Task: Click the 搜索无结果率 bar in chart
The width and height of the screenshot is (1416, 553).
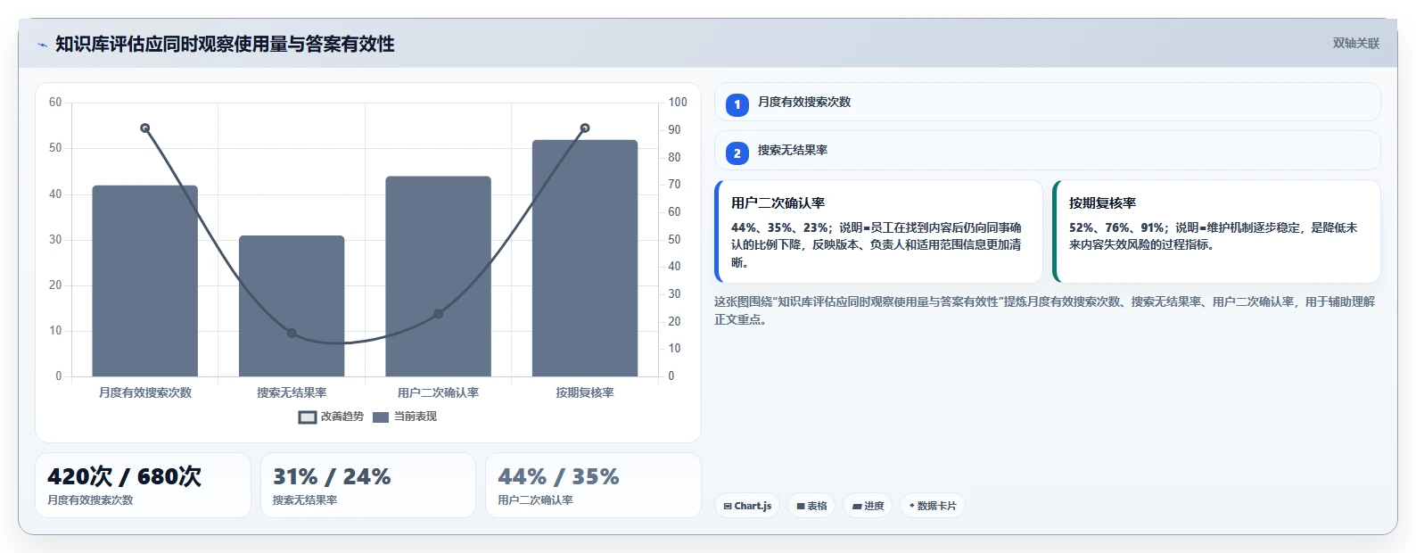Action: pos(292,306)
